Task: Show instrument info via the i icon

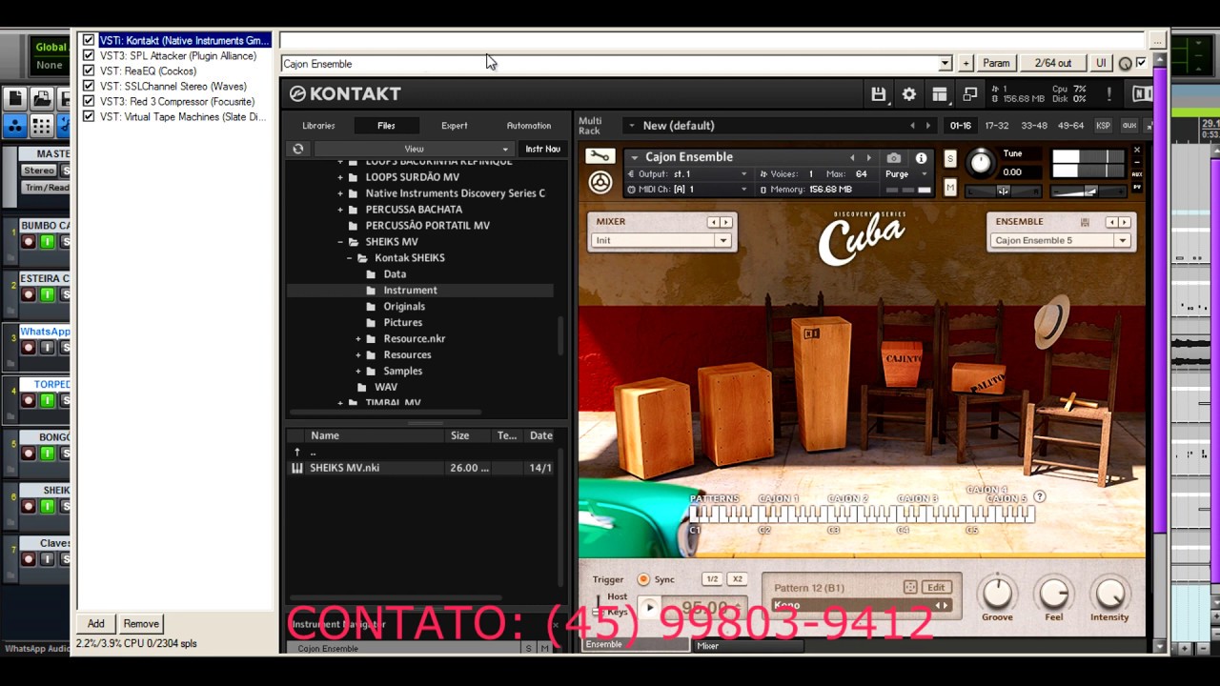Action: coord(921,158)
